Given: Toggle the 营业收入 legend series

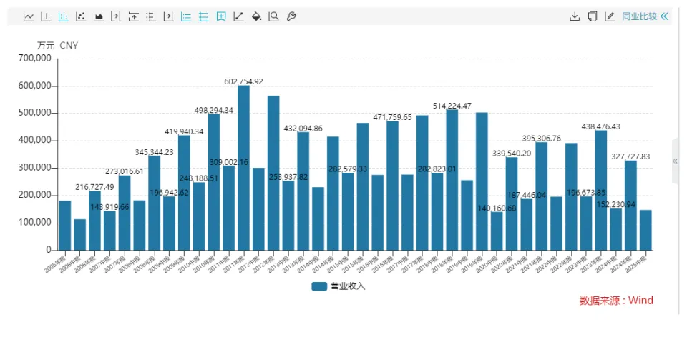Looking at the screenshot, I should pos(338,286).
